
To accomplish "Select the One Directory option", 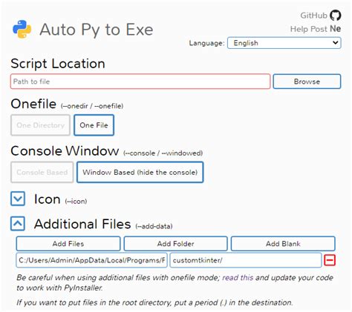I will [41, 125].
